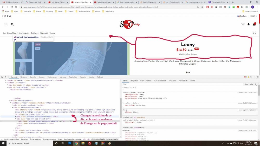Switch to Sexy Cherry Lingerie browser tab
Viewport: 260px width, 146px height.
pyautogui.click(x=104, y=2)
